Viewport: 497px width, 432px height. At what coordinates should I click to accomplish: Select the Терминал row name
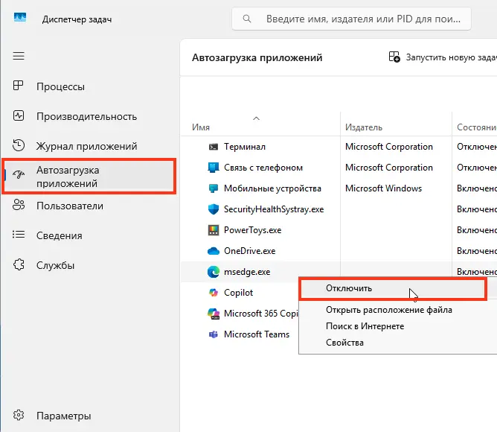244,147
